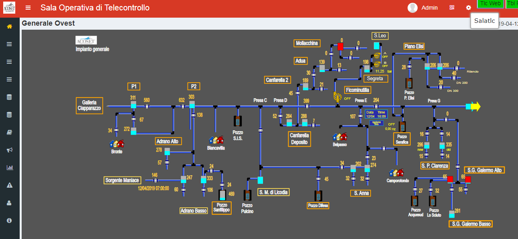This screenshot has width=518, height=239.
Task: Open the Piano Elisi station
Action: point(414,47)
